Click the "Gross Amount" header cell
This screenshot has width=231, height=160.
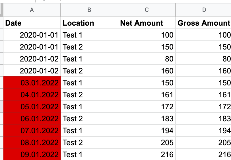[203, 23]
